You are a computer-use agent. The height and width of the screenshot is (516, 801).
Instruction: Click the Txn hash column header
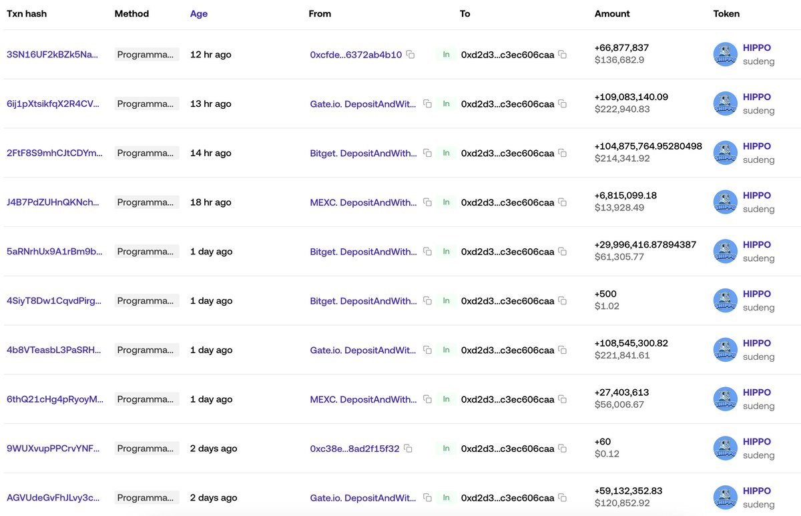pyautogui.click(x=27, y=13)
